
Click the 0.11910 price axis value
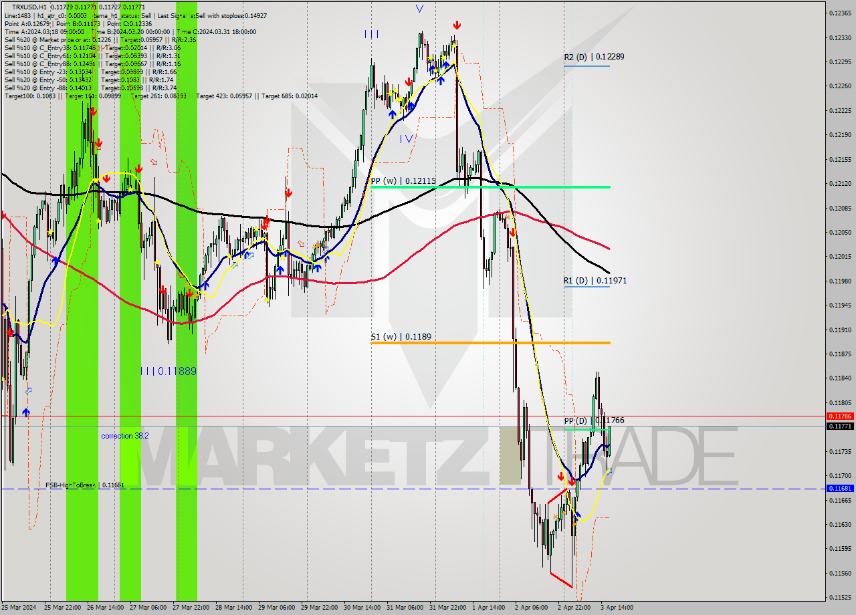tap(840, 330)
